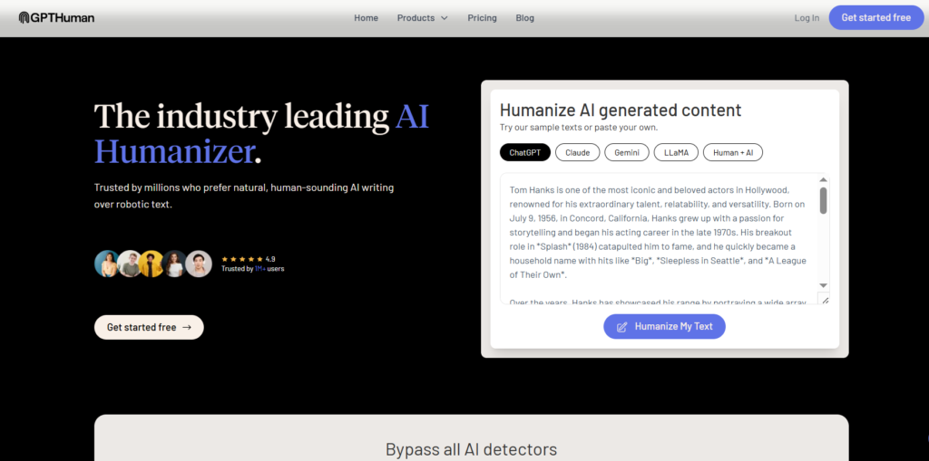929x461 pixels.
Task: Select the Human + AI sample text
Action: (x=733, y=153)
